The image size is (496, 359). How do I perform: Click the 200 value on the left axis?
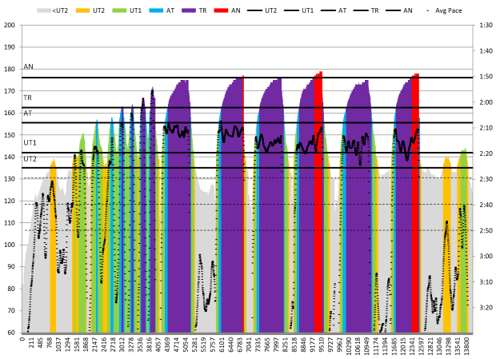tap(10, 25)
